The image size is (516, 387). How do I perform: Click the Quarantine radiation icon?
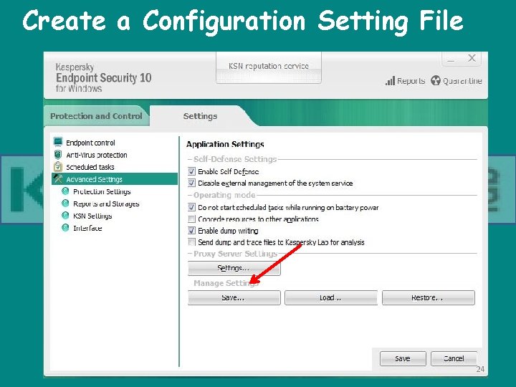(x=436, y=80)
